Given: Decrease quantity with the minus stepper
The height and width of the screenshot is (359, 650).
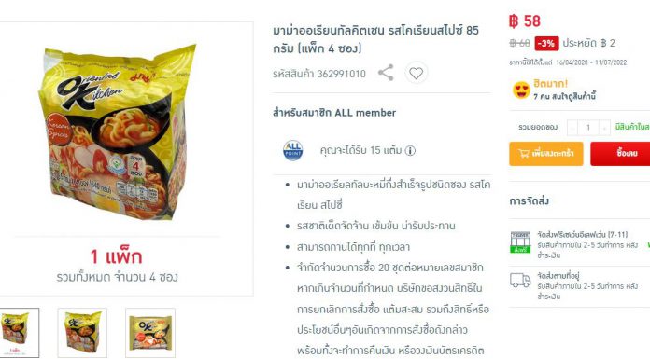Looking at the screenshot, I should click(x=572, y=128).
